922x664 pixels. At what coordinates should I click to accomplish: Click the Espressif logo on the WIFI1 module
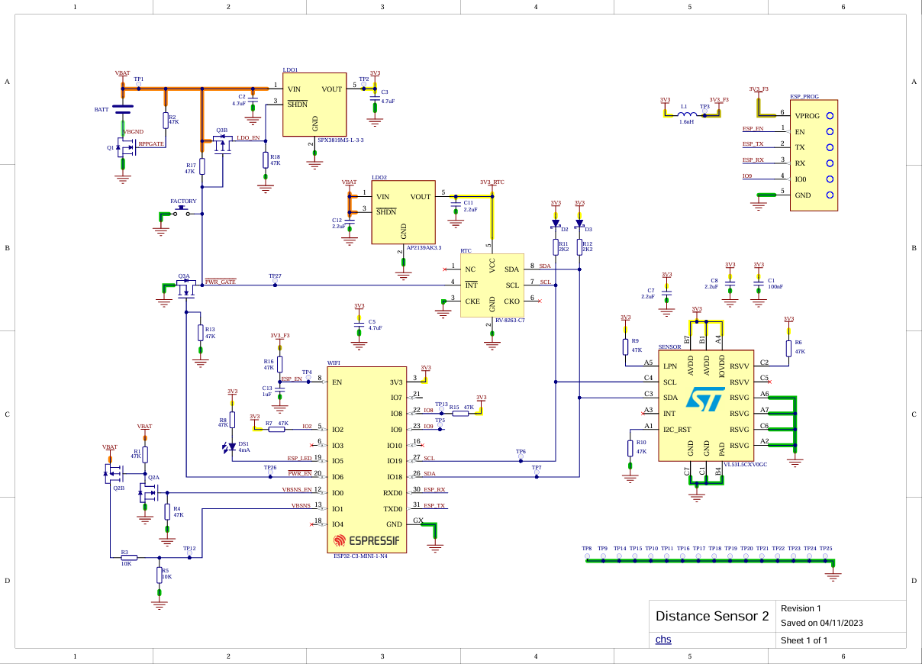click(x=367, y=540)
